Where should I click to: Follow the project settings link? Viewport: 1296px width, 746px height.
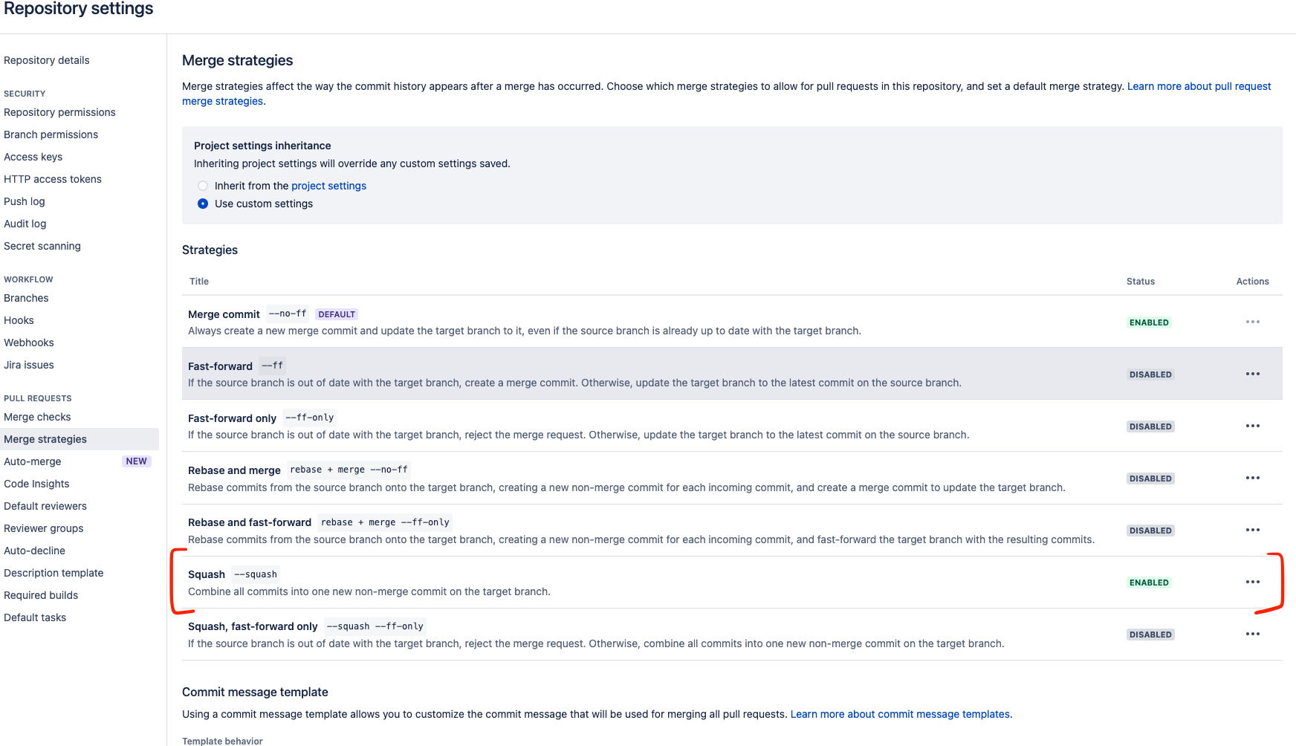pos(328,186)
